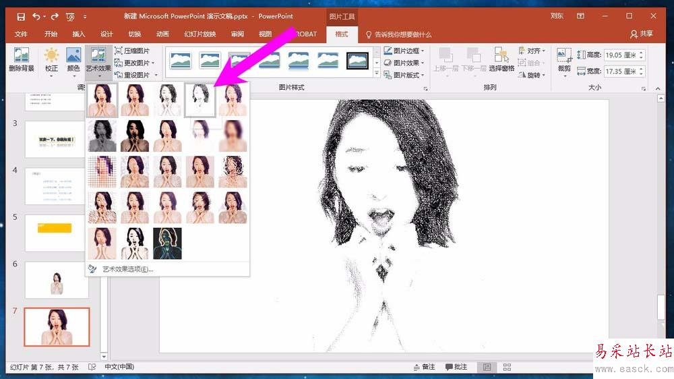The image size is (674, 379).
Task: Select slide 6 thumbnail
Action: [57, 280]
